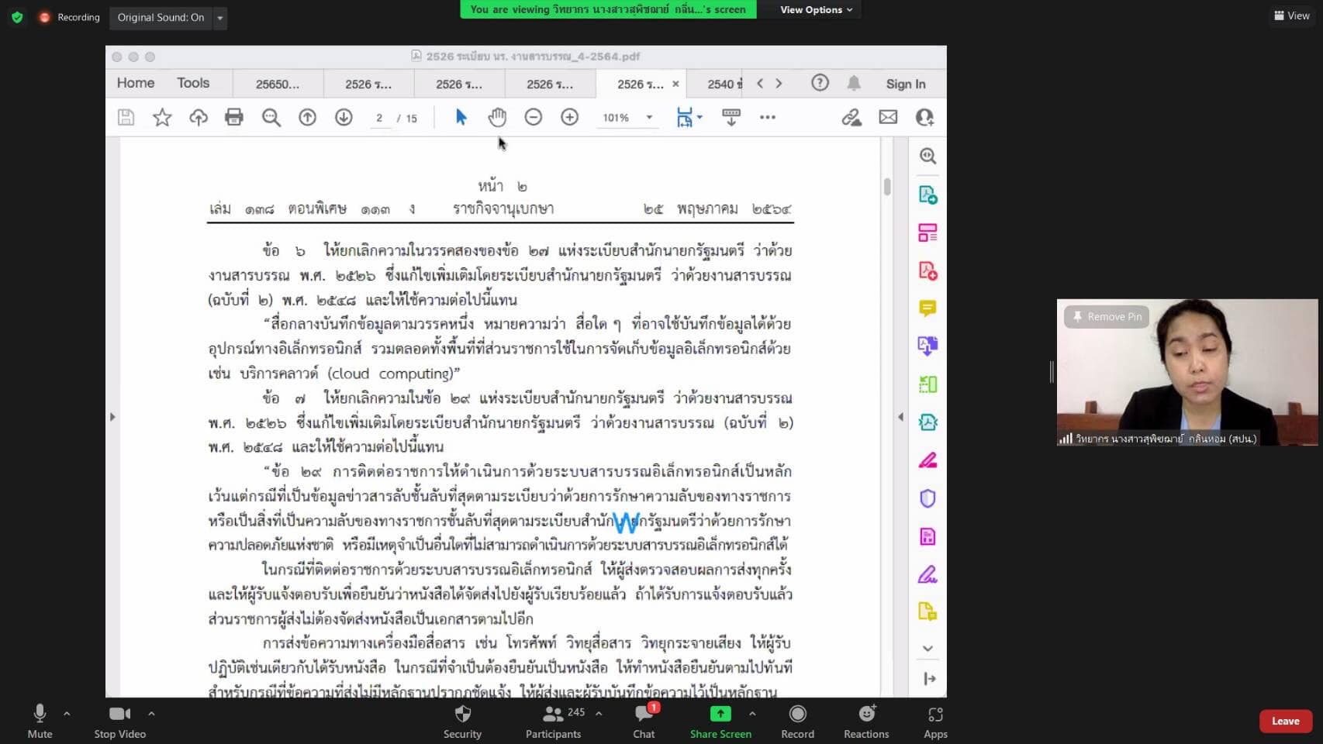1323x744 pixels.
Task: Click Sign In in Acrobat
Action: pos(906,84)
